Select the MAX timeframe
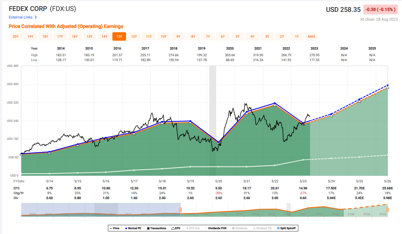402x234 pixels. point(312,36)
